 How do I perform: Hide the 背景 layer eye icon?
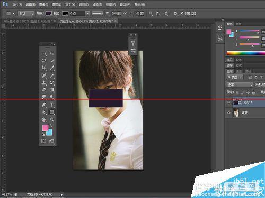click(229, 112)
